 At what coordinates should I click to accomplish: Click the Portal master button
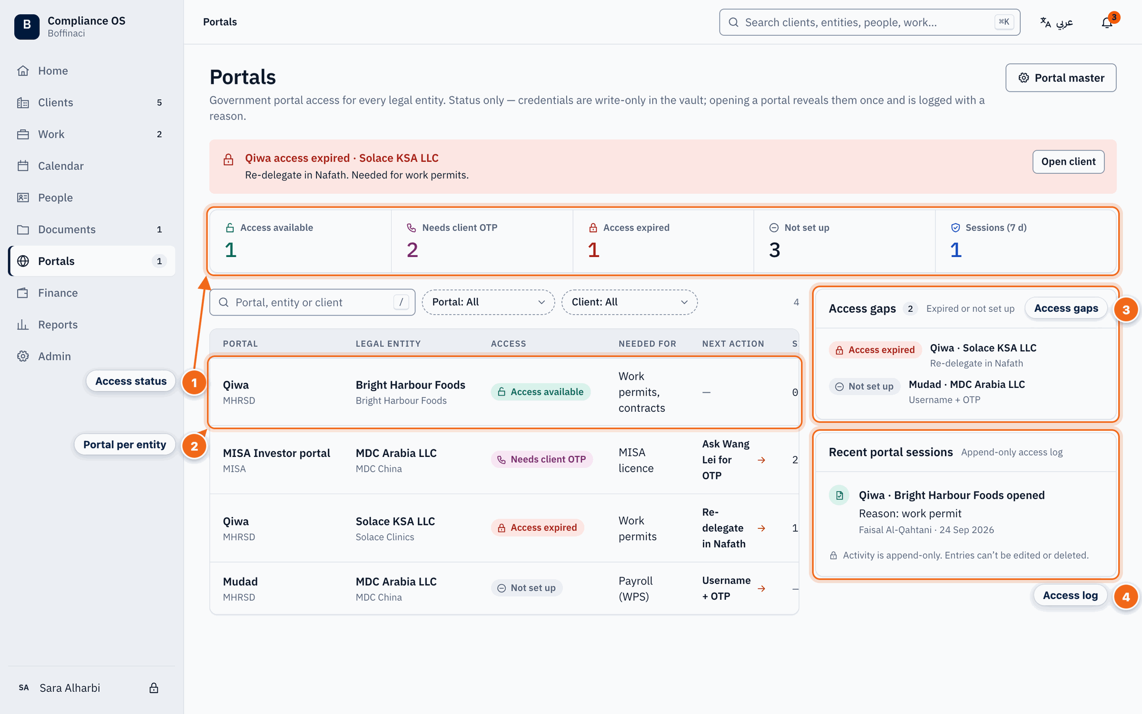click(x=1061, y=78)
